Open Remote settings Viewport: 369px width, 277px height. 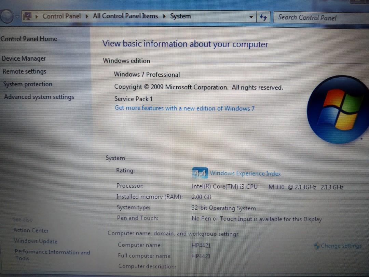tap(24, 71)
